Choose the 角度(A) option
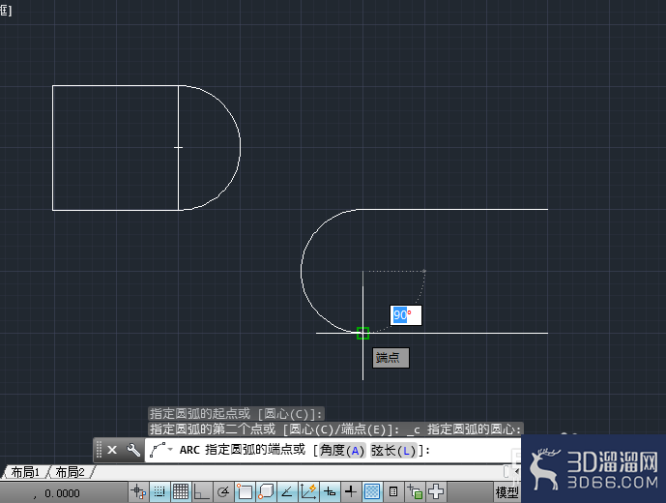666x503 pixels. click(x=342, y=450)
